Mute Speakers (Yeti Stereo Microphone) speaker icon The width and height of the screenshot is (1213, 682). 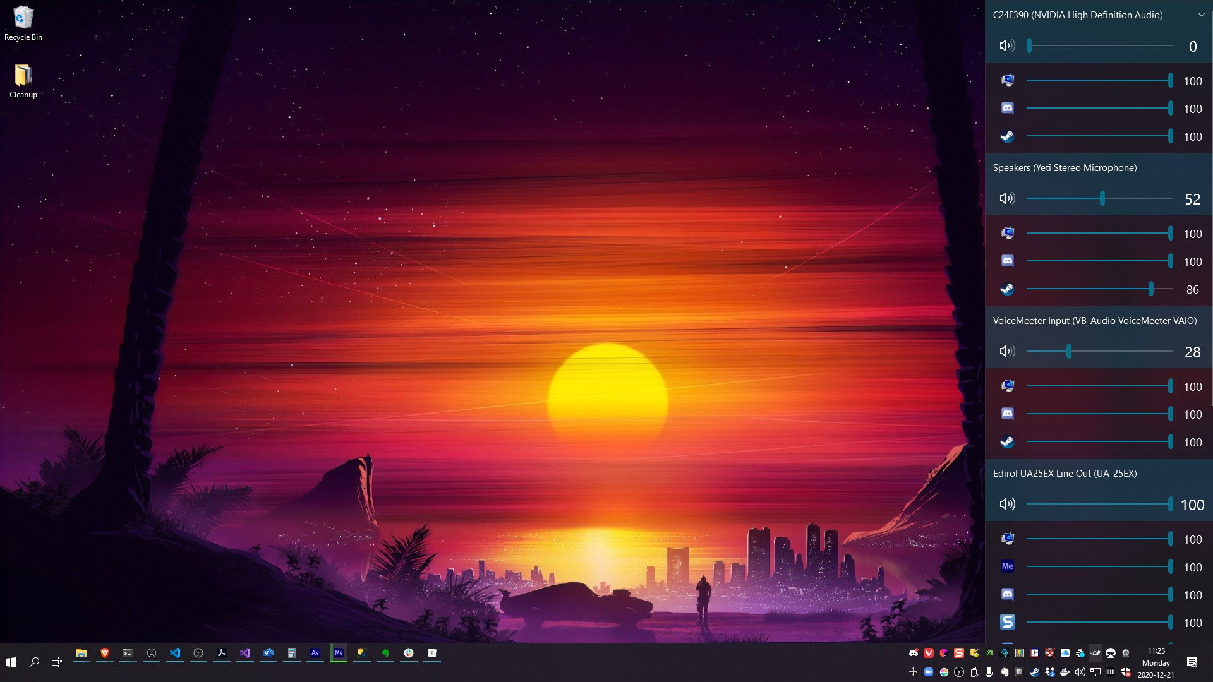tap(1007, 198)
